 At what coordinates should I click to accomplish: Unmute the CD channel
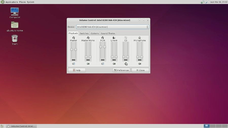tap(126, 64)
